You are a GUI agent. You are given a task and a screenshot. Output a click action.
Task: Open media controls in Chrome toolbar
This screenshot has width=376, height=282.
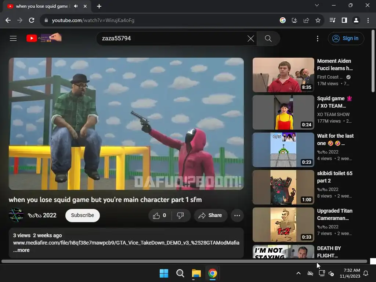(332, 21)
